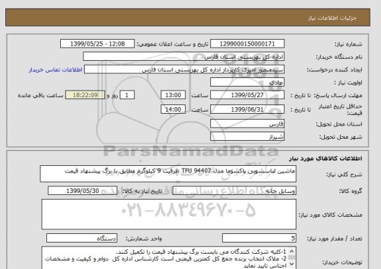Viewport: 381px width, 269px height.
Task: Select the delivery city field شیراز
Action: pyautogui.click(x=247, y=136)
